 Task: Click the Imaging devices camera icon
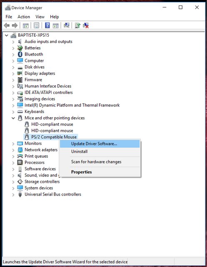(x=20, y=99)
